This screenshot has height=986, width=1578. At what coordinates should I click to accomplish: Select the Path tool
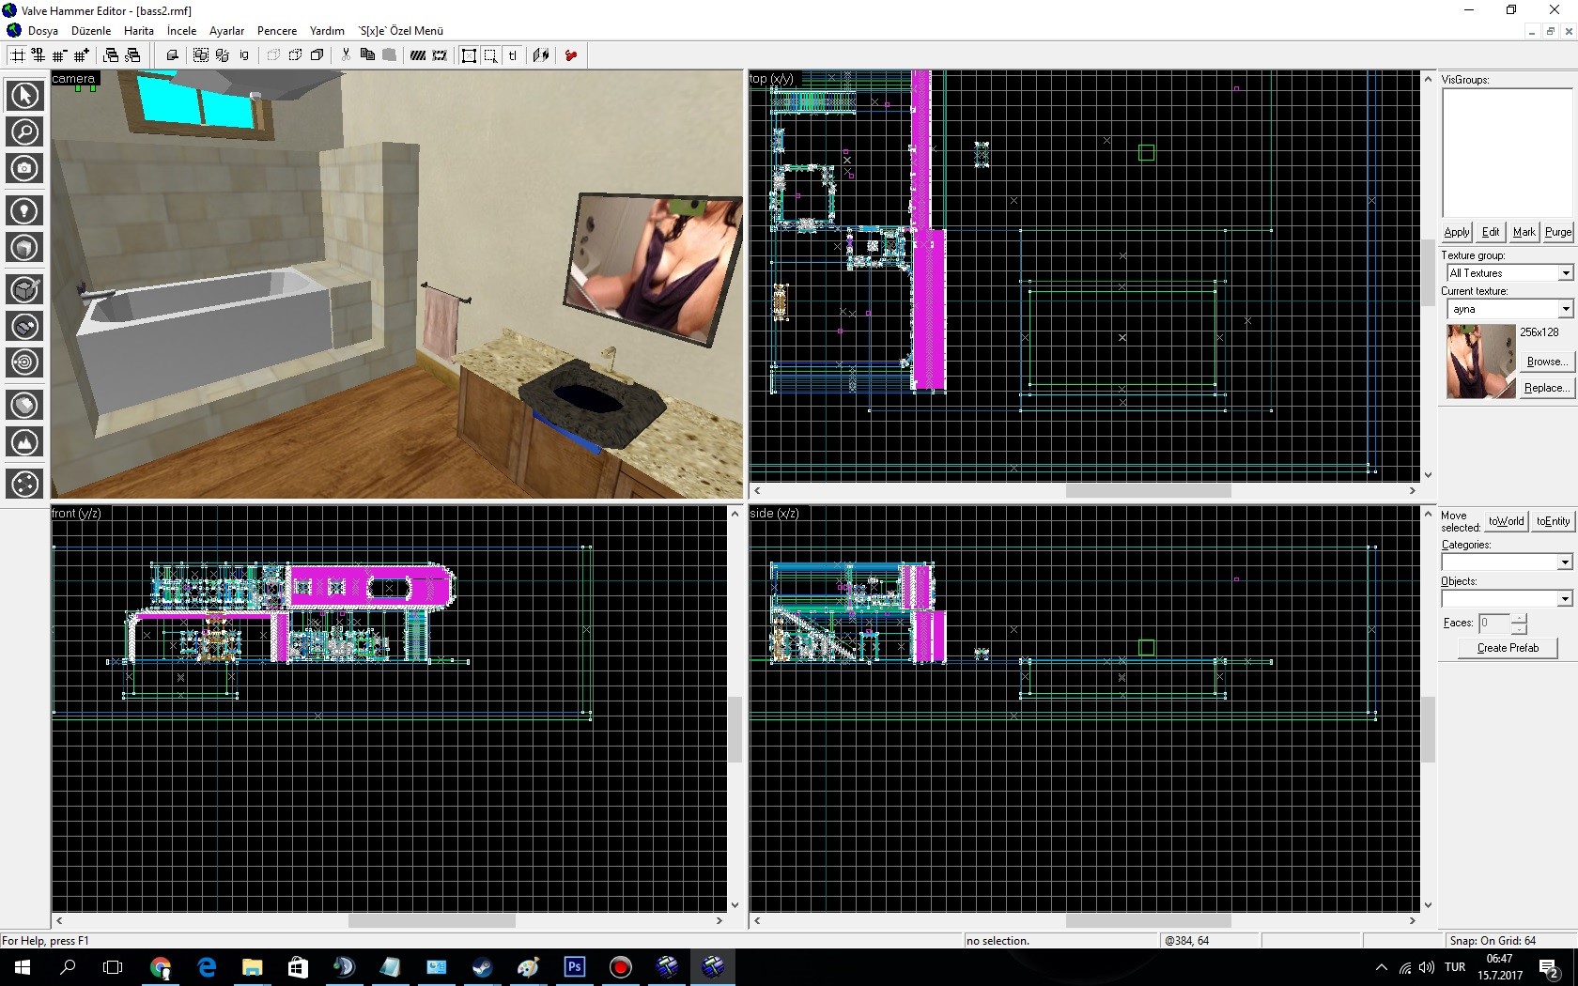[24, 484]
